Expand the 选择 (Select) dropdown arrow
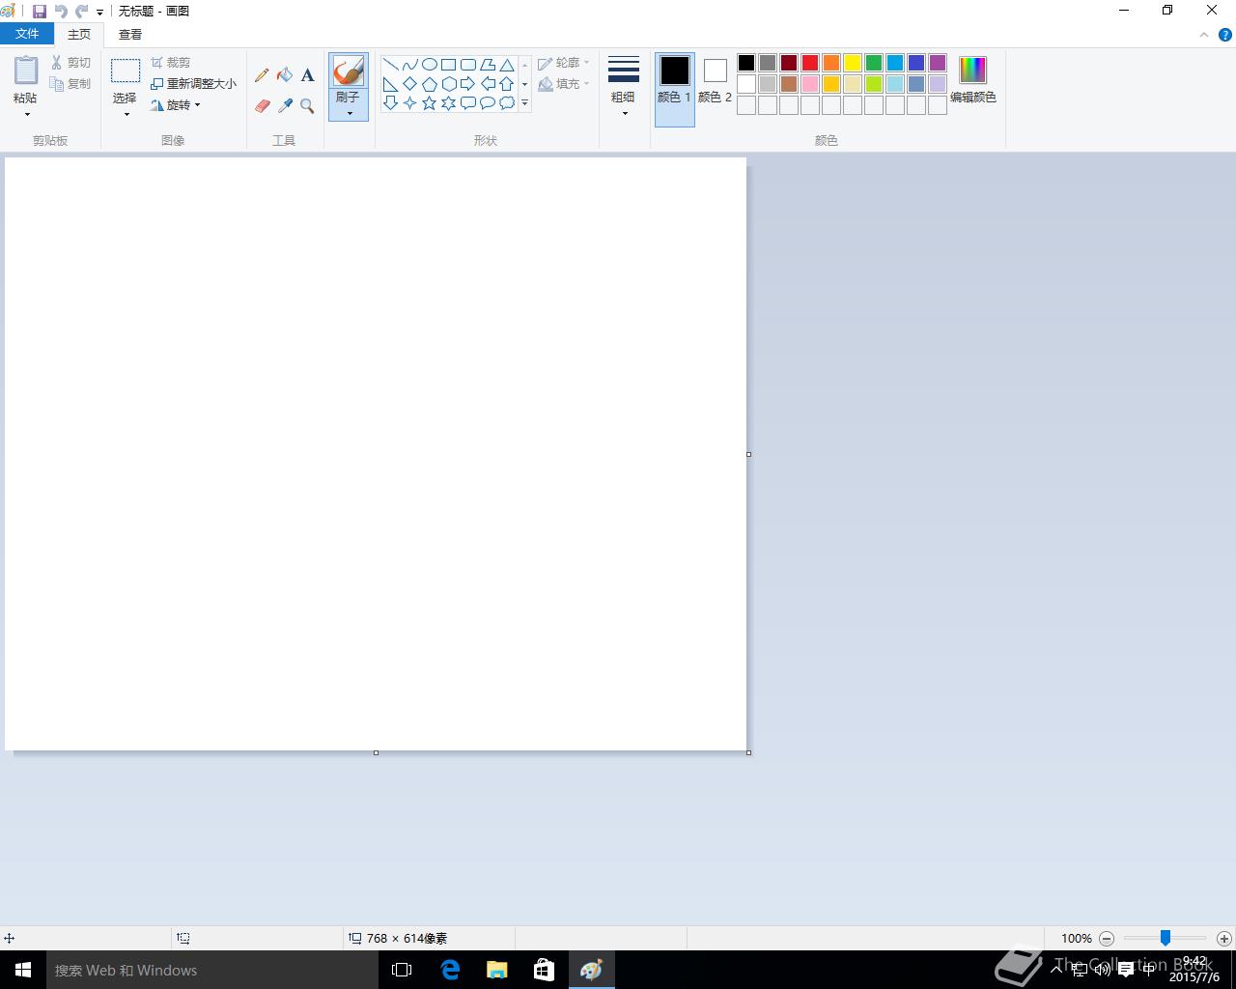 126,114
